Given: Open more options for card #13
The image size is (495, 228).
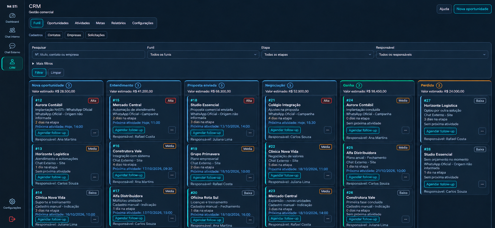Looking at the screenshot, I should pyautogui.click(x=95, y=177).
